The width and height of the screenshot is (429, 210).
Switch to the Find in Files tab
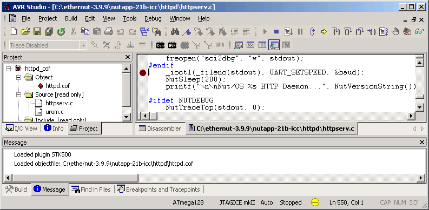click(91, 189)
